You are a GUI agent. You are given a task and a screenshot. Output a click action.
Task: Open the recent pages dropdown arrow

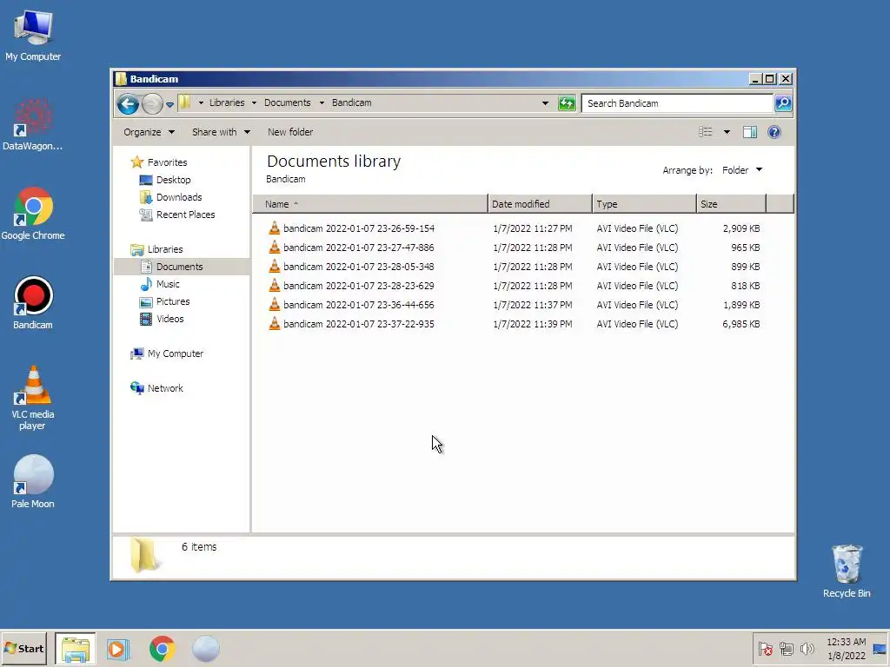(169, 105)
